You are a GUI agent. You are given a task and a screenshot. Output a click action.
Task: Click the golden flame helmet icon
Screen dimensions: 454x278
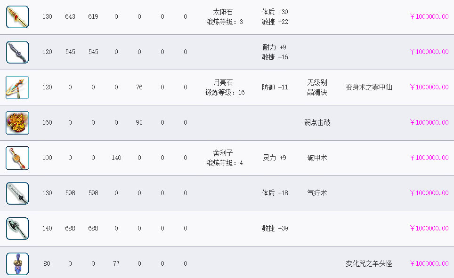click(x=17, y=123)
